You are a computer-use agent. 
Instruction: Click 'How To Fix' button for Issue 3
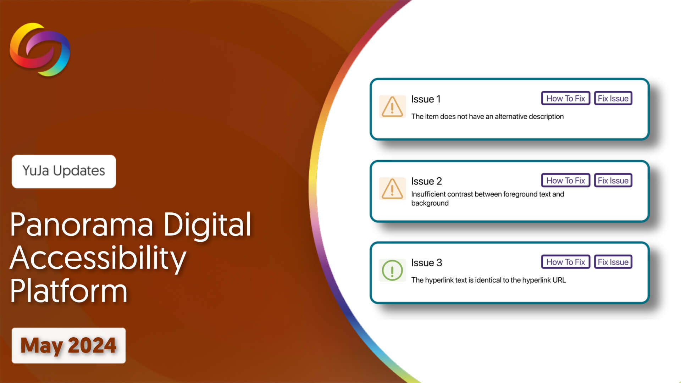(x=565, y=262)
